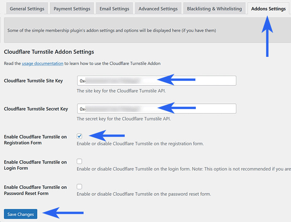Click the Cloudflare Turnstile Addon Settings heading
The height and width of the screenshot is (222, 291).
point(49,52)
